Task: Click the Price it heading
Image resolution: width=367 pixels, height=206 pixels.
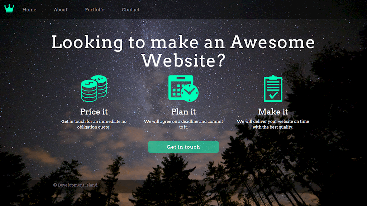Action: pyautogui.click(x=94, y=112)
